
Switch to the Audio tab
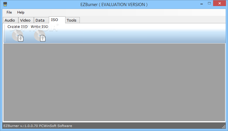pos(10,20)
